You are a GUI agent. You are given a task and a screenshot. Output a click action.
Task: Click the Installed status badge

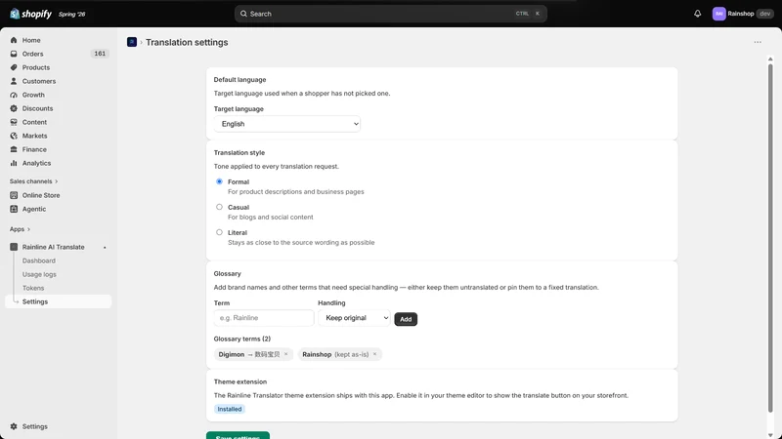coord(230,409)
